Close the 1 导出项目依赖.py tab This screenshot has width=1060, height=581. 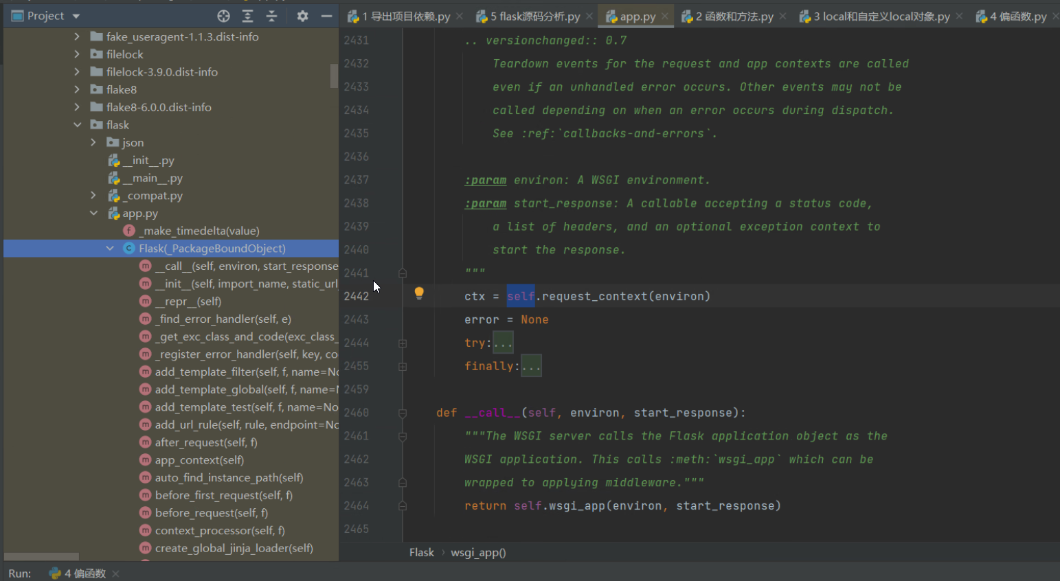pos(460,16)
